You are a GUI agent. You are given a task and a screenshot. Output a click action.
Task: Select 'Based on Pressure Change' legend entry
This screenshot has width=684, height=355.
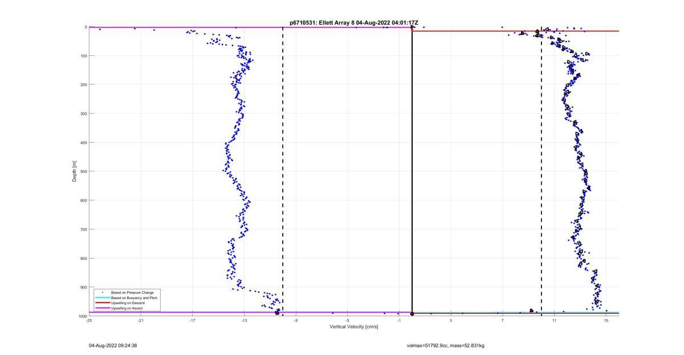click(132, 293)
